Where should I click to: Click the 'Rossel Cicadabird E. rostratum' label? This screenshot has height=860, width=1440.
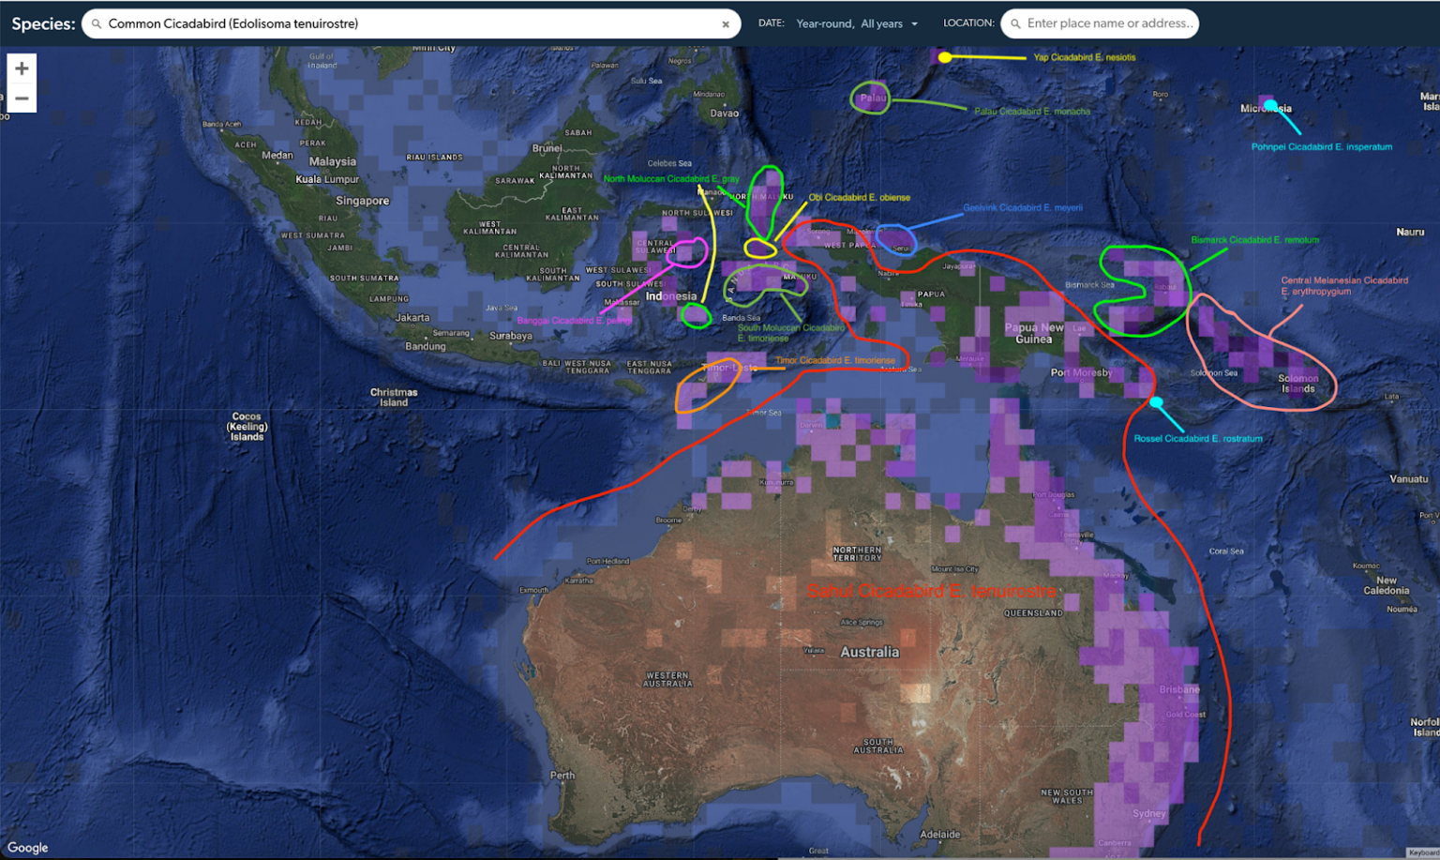[x=1198, y=437]
